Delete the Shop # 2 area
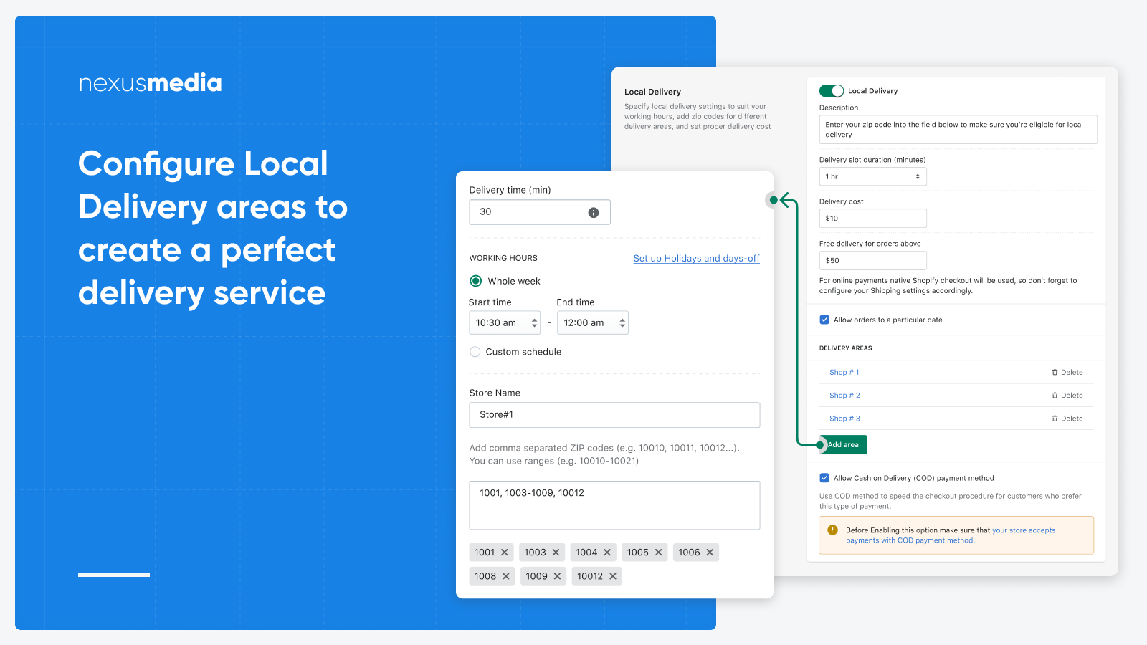This screenshot has height=645, width=1147. [x=1067, y=396]
